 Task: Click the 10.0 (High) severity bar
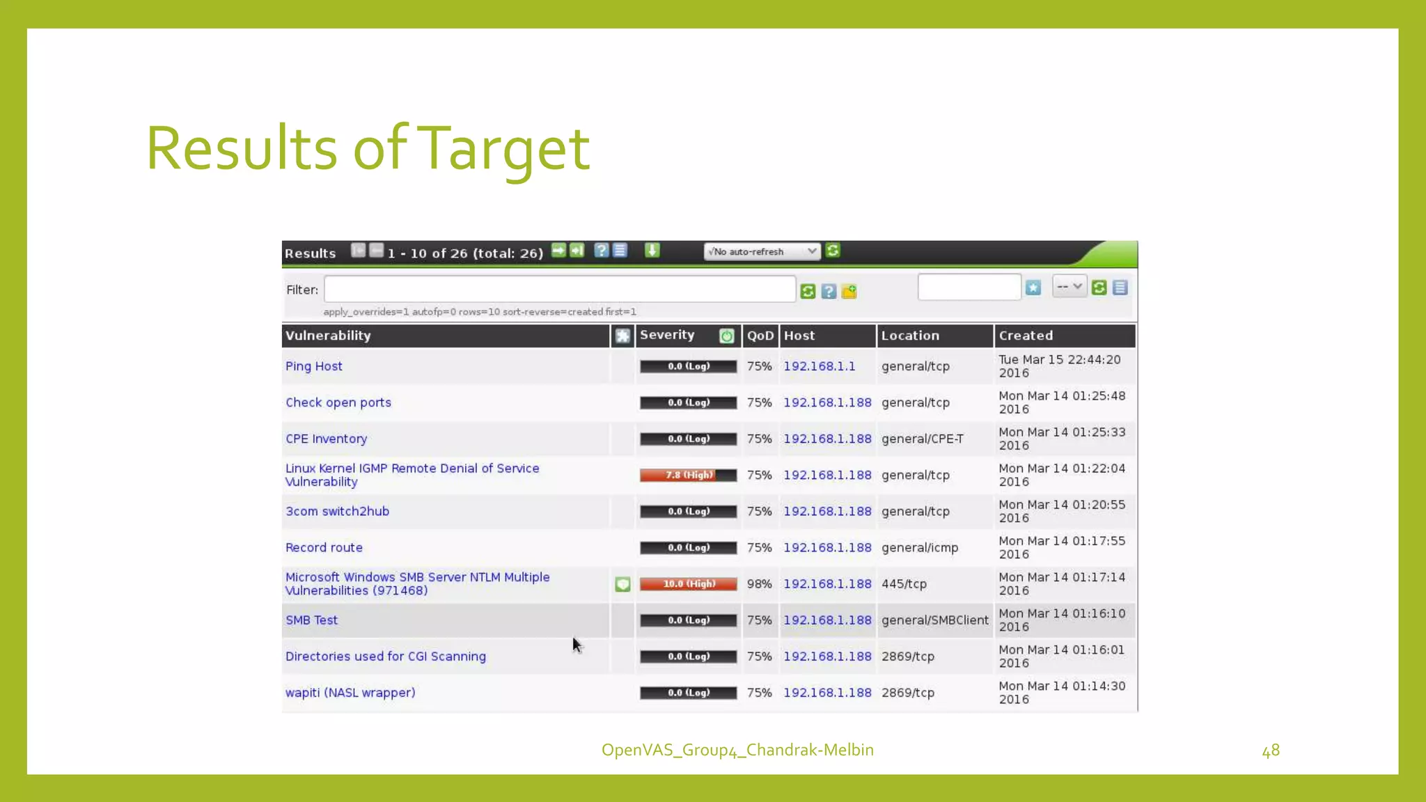pyautogui.click(x=688, y=584)
